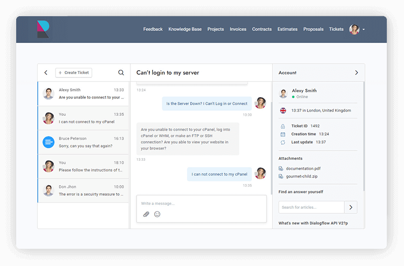Select Don Jhon's ticket conversation
Image resolution: width=404 pixels, height=266 pixels.
click(x=83, y=191)
